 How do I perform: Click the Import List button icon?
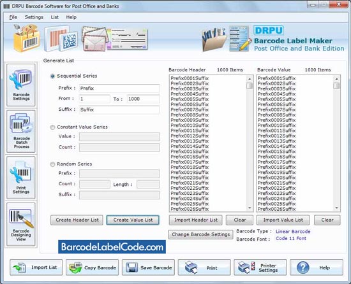19,267
